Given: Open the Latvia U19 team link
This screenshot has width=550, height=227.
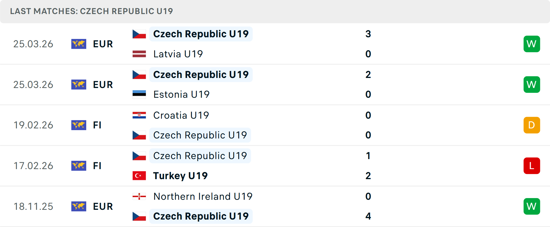Looking at the screenshot, I should point(178,54).
